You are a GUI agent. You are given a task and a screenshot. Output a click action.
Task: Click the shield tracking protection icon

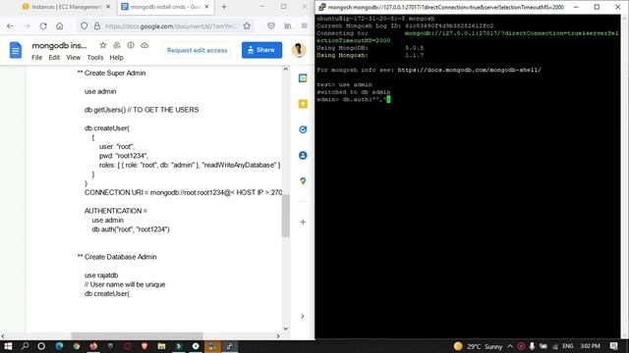point(84,26)
